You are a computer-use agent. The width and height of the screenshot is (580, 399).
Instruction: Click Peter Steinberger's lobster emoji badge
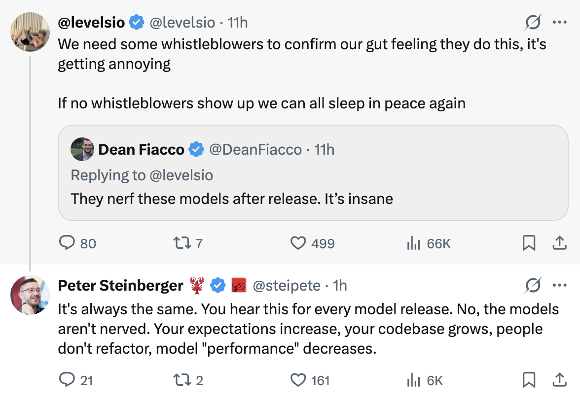(196, 285)
